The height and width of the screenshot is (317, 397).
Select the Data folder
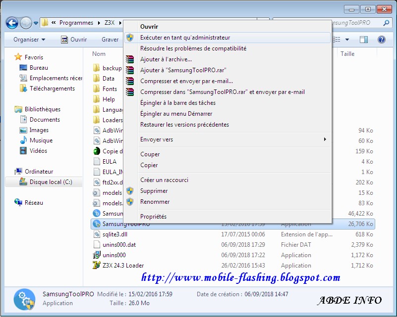(x=109, y=78)
